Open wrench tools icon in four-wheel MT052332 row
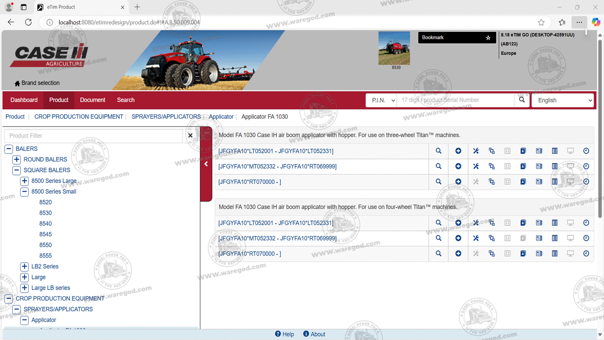Viewport: 604px width, 340px height. pyautogui.click(x=476, y=238)
